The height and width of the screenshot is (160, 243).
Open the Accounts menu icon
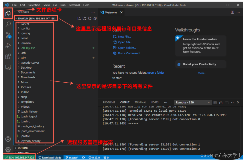coord(8,139)
